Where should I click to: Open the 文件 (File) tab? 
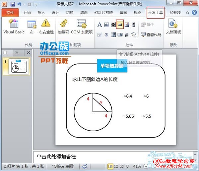click(x=10, y=13)
